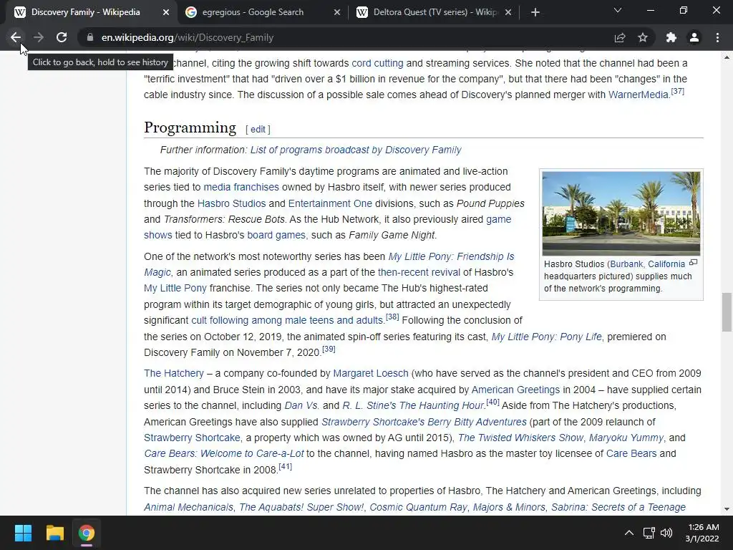This screenshot has width=733, height=550.
Task: Open The Aquabats! Super Show! link
Action: tap(301, 507)
